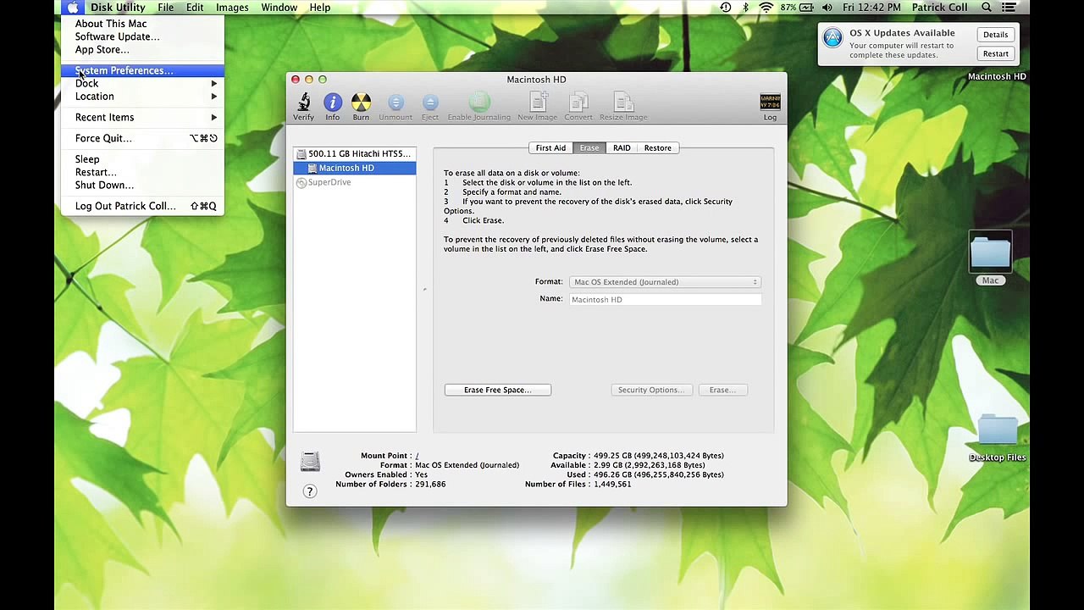Click the volume speaker menu bar icon
Screen dimensions: 1084x610
827,8
